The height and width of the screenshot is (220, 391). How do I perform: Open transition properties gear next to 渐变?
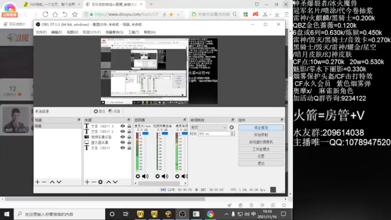(x=232, y=127)
